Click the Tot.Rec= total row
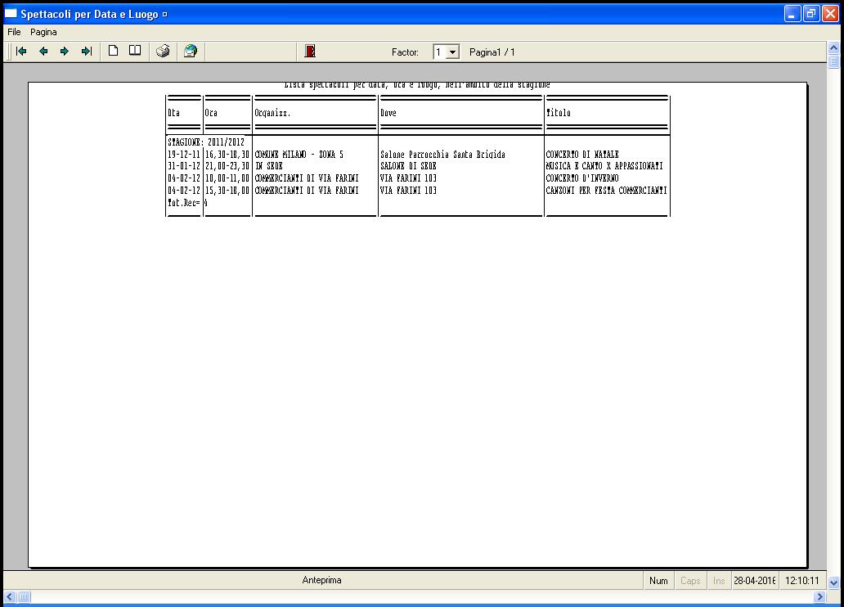Image resolution: width=844 pixels, height=607 pixels. [188, 203]
